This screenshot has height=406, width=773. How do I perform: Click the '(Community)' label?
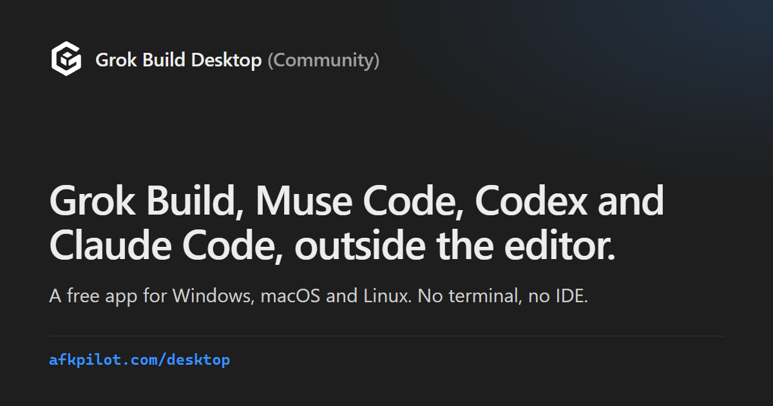click(323, 60)
